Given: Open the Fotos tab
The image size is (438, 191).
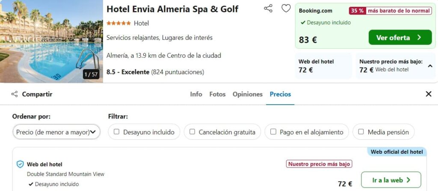Looking at the screenshot, I should [217, 94].
